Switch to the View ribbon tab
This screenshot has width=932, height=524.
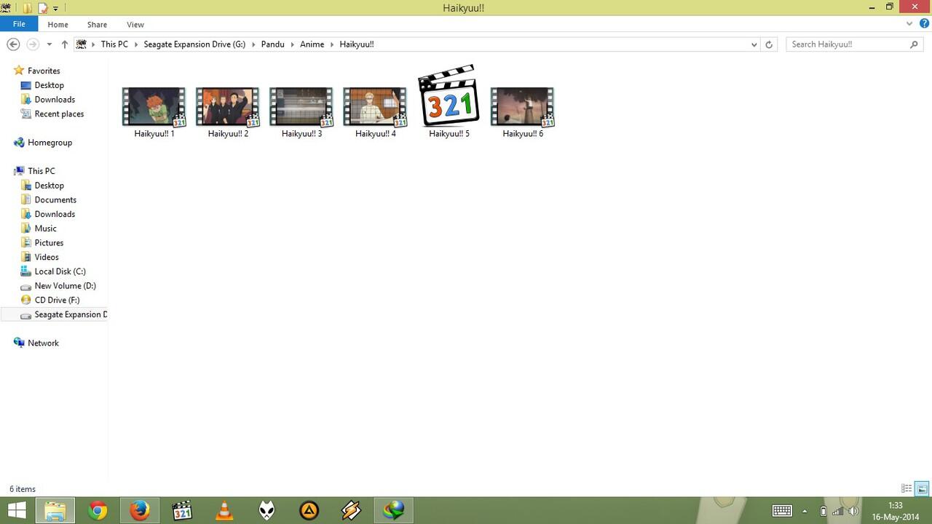point(135,24)
